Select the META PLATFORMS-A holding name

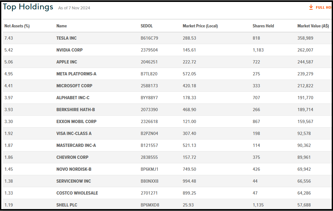pos(76,74)
